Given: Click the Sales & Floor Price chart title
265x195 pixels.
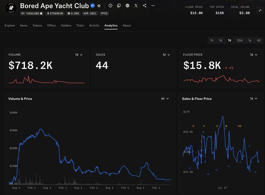Looking at the screenshot, I should point(197,99).
